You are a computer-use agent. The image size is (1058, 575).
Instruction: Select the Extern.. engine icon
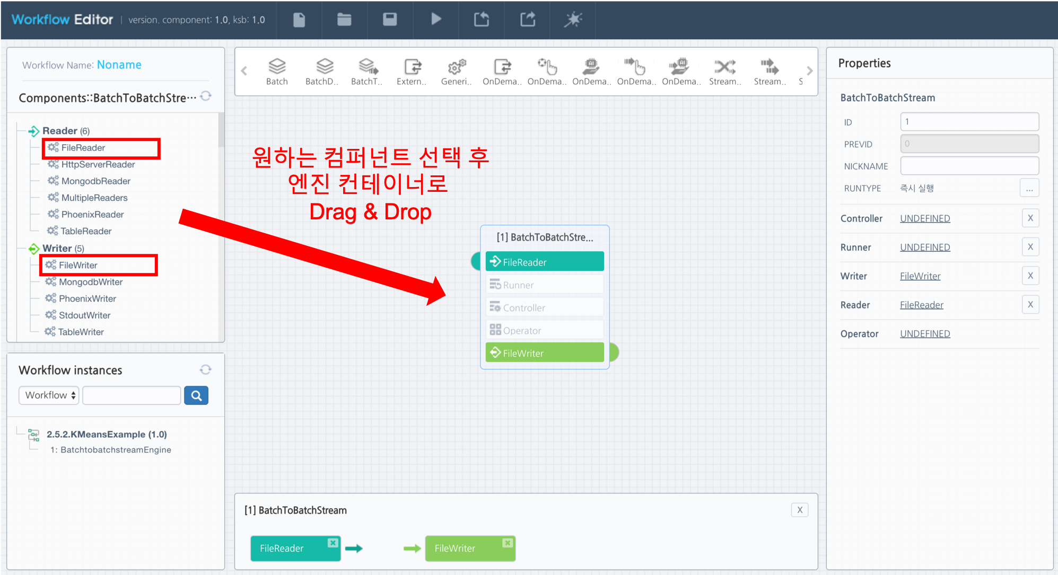coord(412,72)
